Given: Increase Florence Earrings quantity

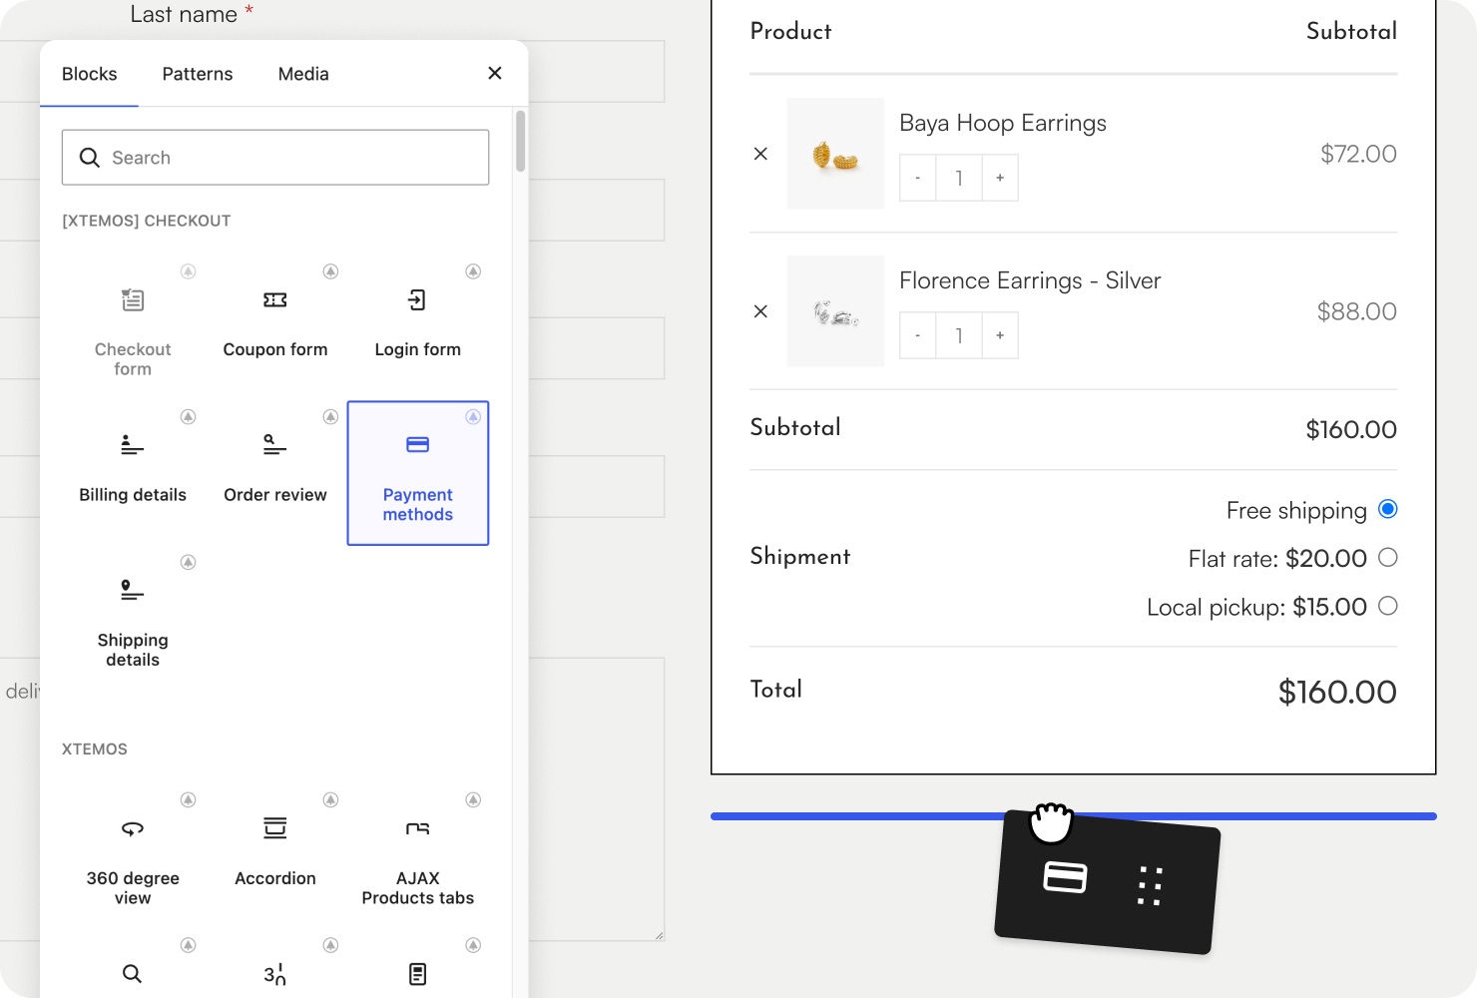Looking at the screenshot, I should (x=1000, y=335).
